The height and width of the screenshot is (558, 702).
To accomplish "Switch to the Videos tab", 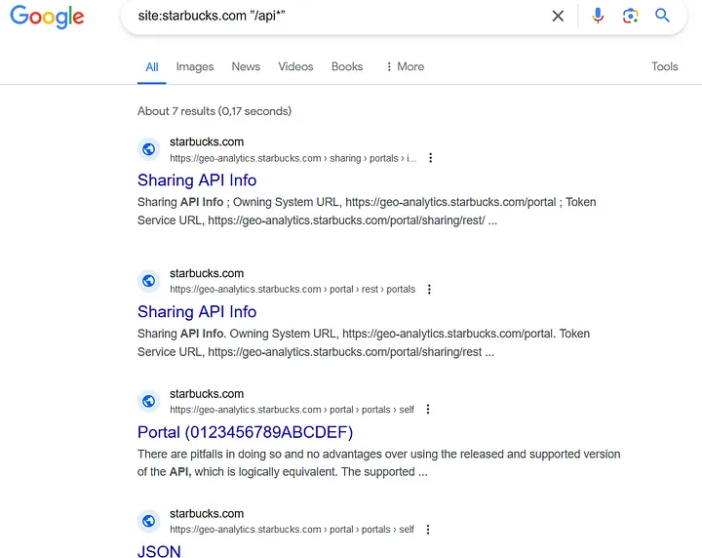I will click(295, 66).
